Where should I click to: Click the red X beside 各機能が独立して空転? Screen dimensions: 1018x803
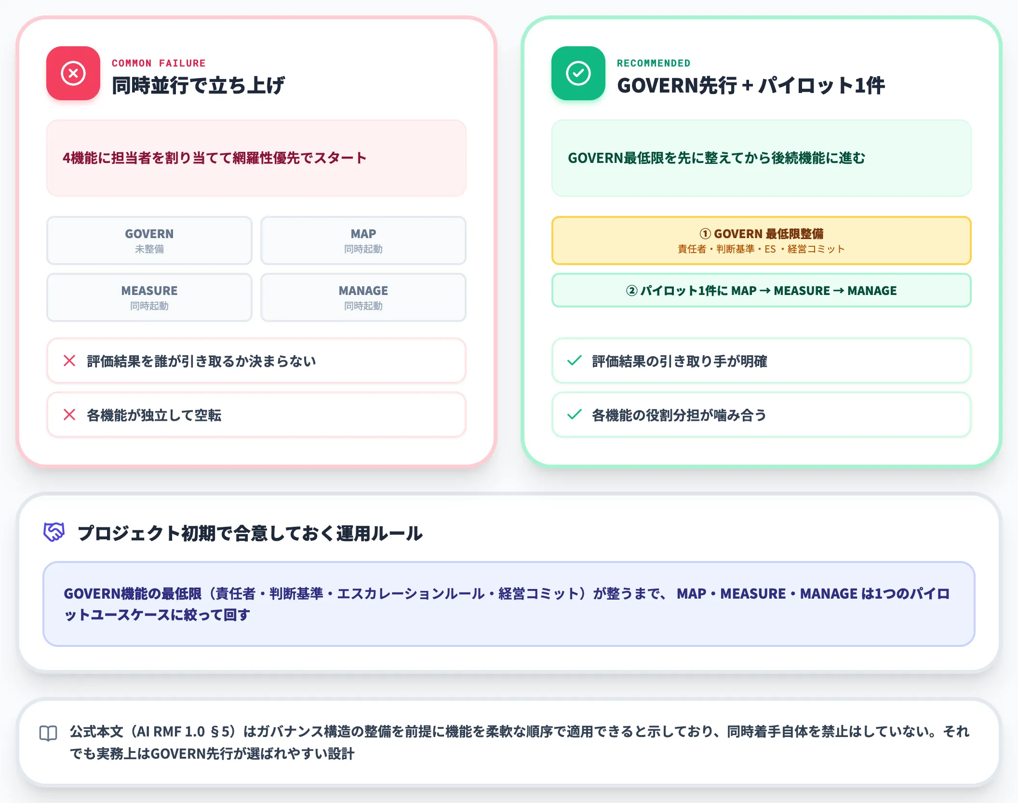[x=69, y=415]
